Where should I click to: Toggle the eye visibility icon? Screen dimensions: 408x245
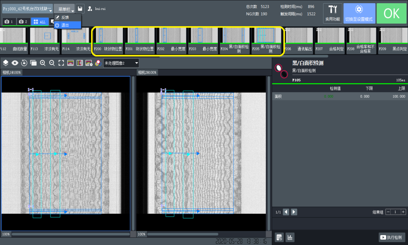(x=15, y=63)
